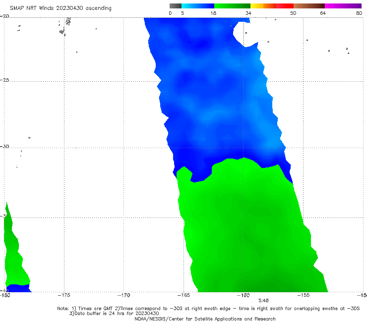Click the red segment of the color bar
This screenshot has height=322, width=367.
285,6
